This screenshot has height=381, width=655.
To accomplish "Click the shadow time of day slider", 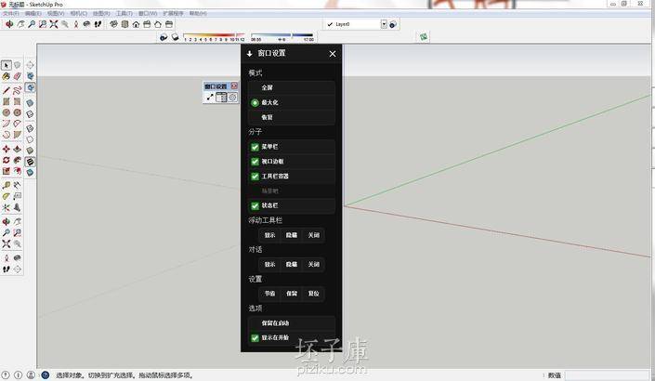I will [x=282, y=37].
